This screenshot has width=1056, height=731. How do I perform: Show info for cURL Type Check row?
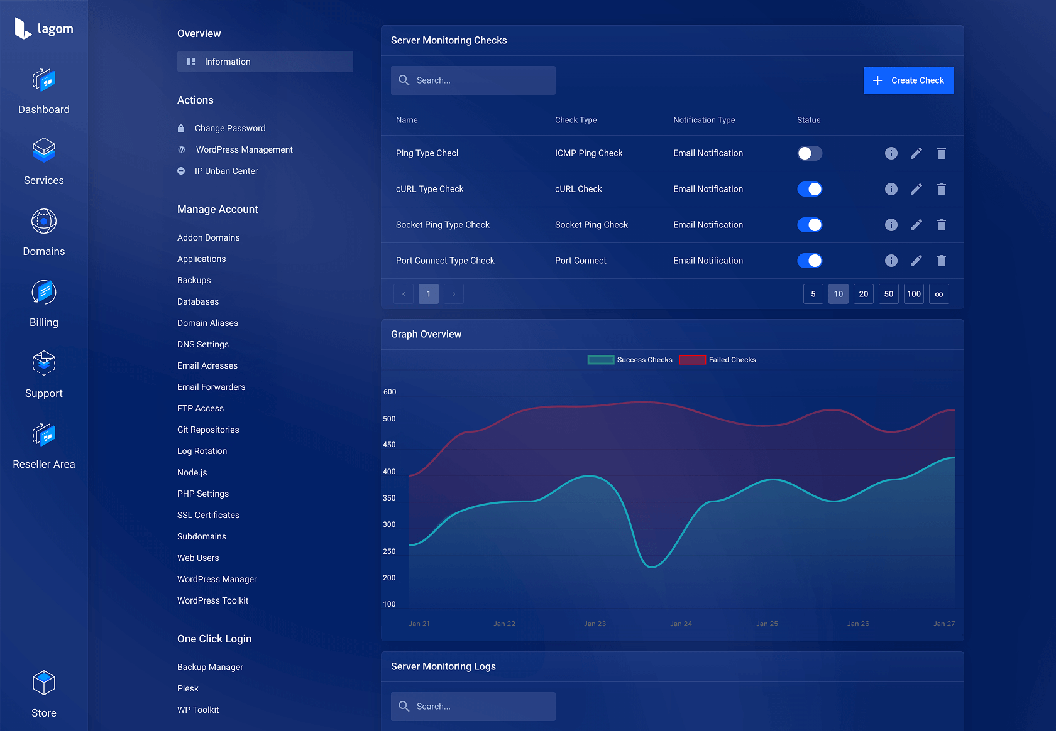[891, 189]
